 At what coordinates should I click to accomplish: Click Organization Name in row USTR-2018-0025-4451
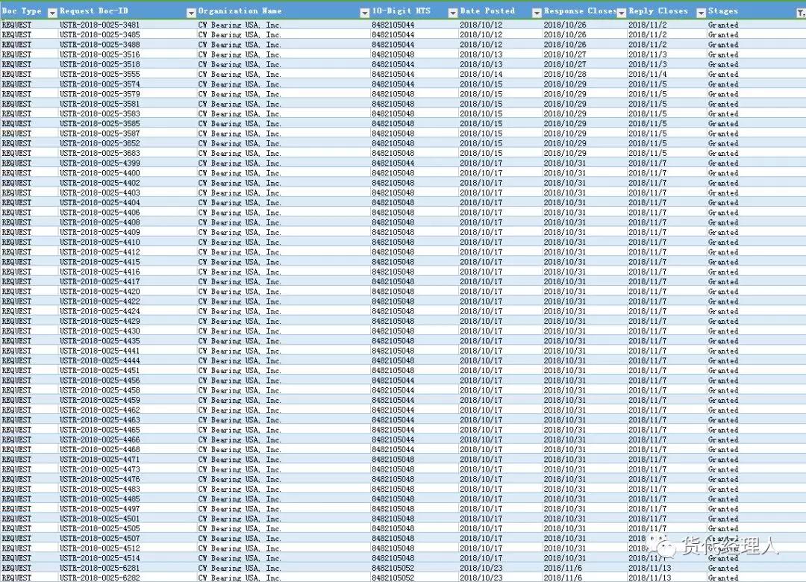[240, 371]
